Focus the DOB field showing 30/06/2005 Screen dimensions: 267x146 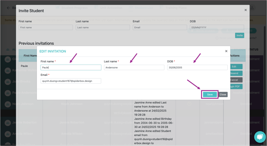(198, 67)
